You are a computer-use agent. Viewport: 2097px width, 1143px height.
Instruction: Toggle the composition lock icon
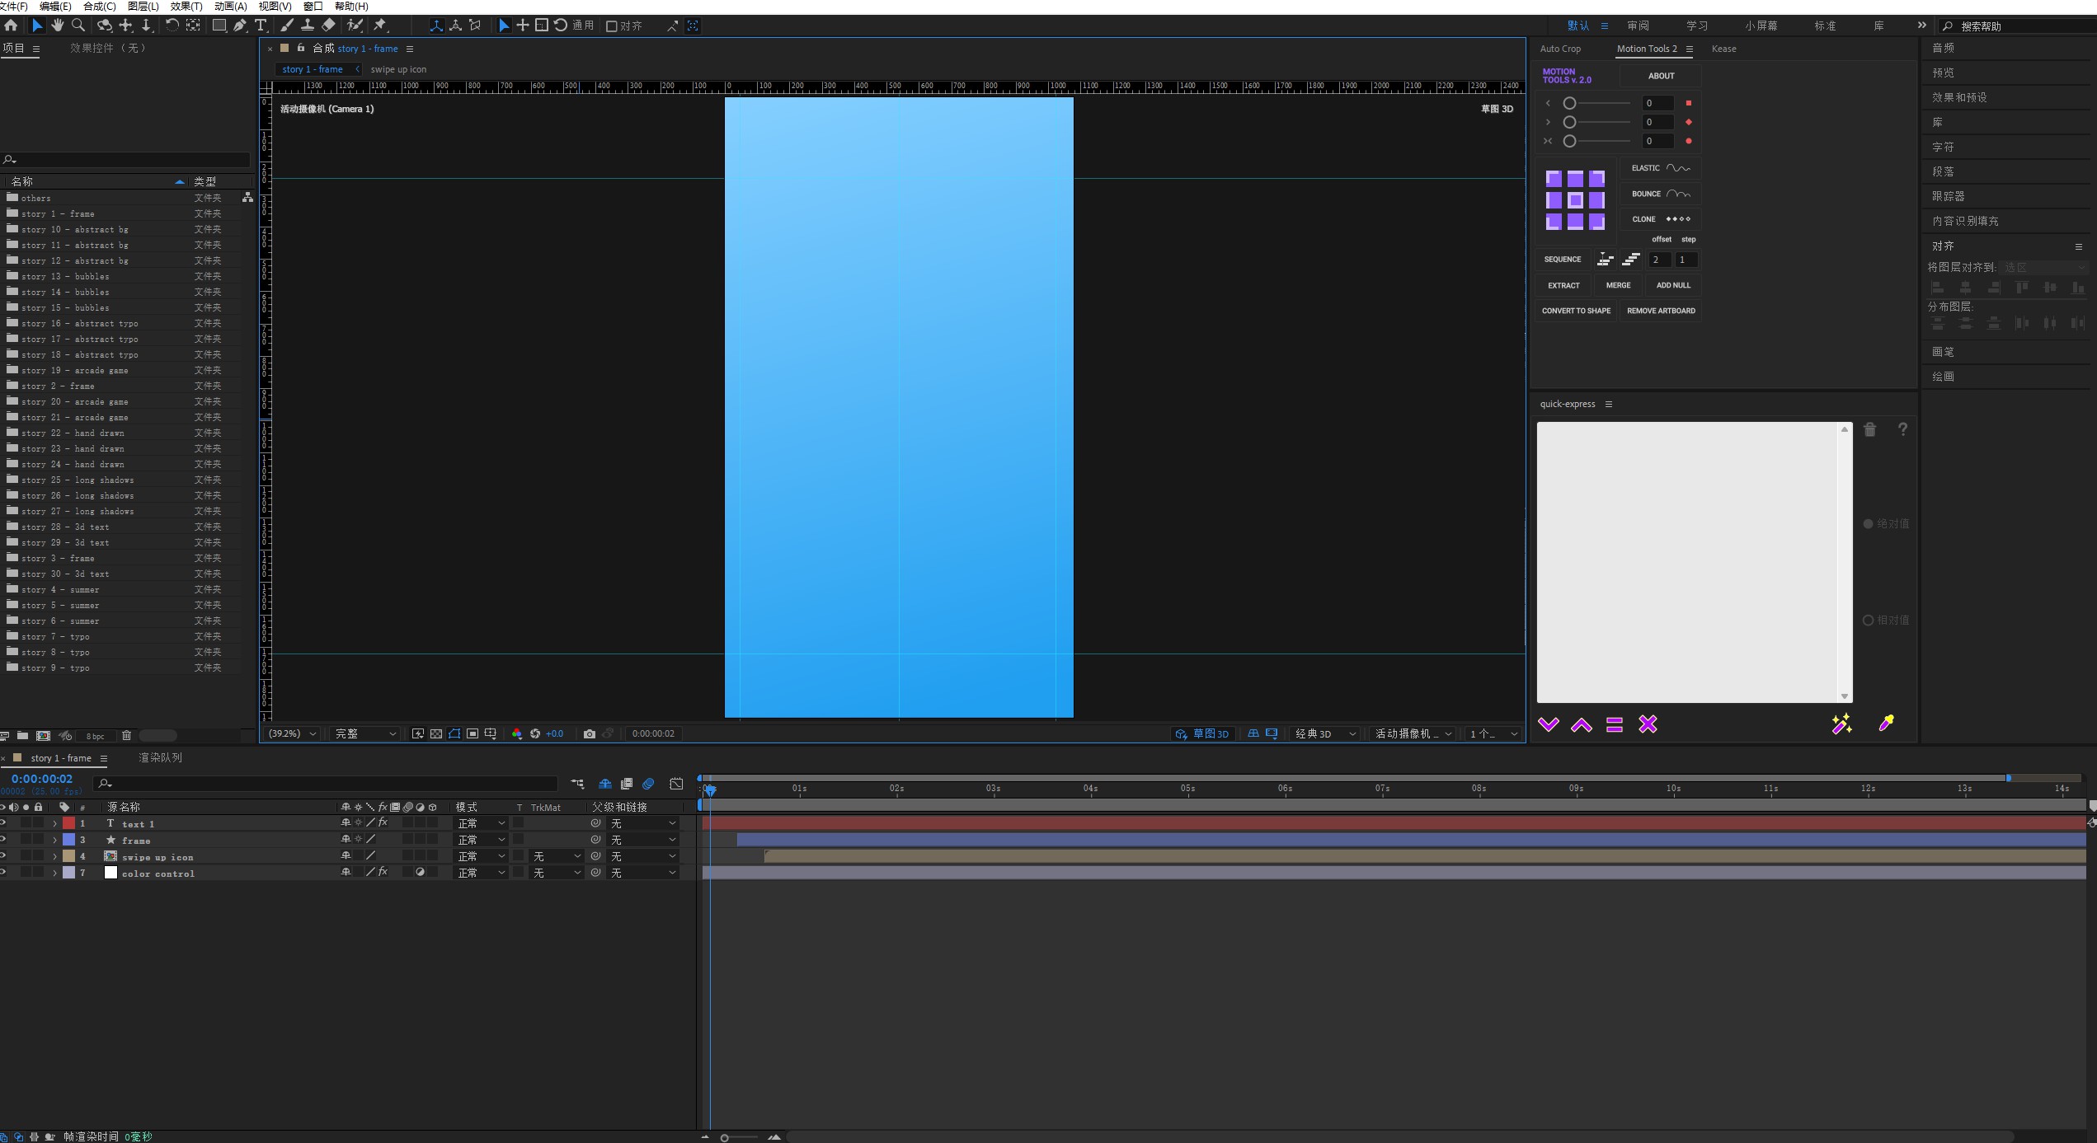point(301,48)
